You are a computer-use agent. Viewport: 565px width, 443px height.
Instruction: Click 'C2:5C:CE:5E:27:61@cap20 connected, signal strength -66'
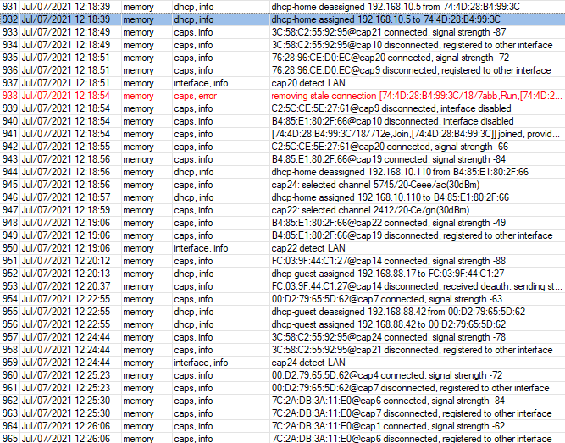click(x=390, y=147)
